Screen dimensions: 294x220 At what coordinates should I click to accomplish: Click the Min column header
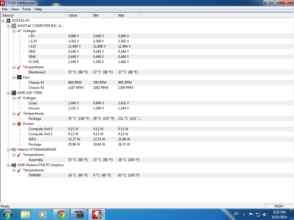103,15
